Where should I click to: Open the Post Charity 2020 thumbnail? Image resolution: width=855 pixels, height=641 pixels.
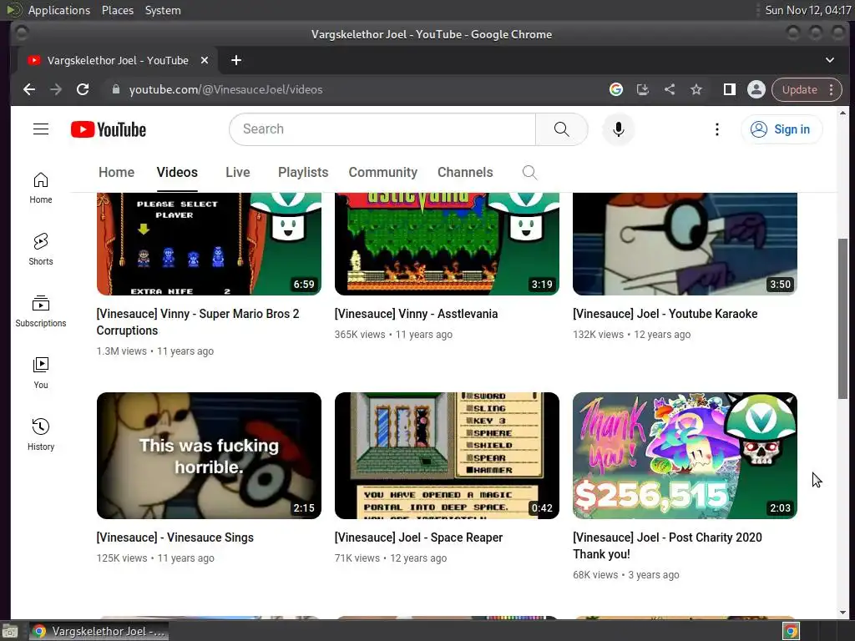pyautogui.click(x=685, y=456)
